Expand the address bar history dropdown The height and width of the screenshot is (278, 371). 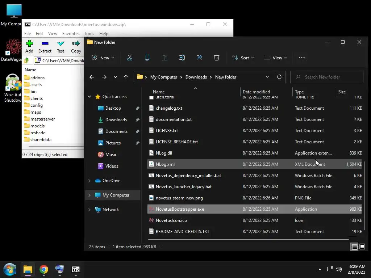click(267, 77)
